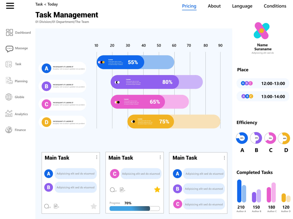The width and height of the screenshot is (293, 219).
Task: Switch to the Pricing tab
Action: [x=189, y=6]
